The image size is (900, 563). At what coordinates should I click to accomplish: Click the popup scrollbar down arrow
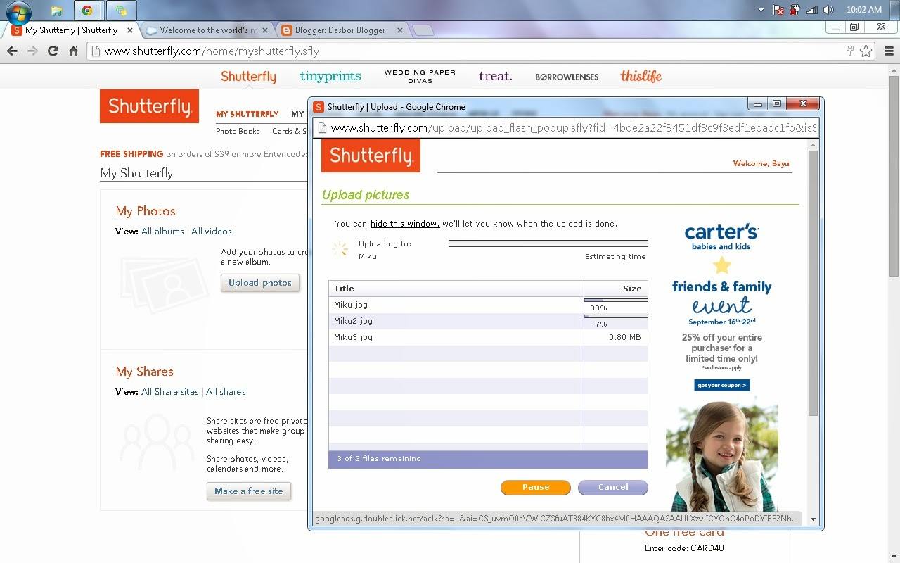click(814, 519)
